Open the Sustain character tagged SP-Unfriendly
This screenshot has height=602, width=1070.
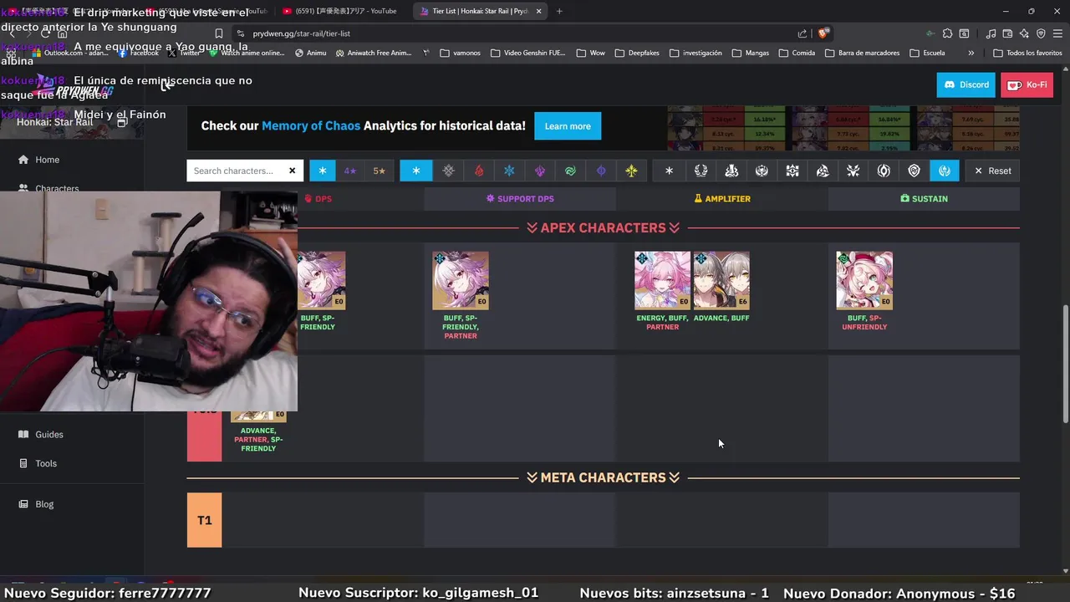click(864, 281)
